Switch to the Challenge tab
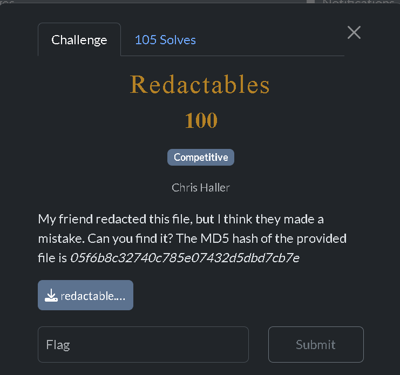Screen dimensions: 400x375 79,39
